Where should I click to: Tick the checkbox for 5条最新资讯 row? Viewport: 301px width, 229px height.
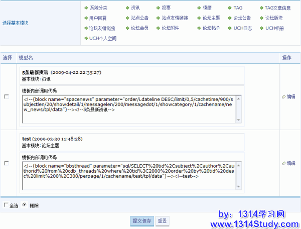pos(7,97)
